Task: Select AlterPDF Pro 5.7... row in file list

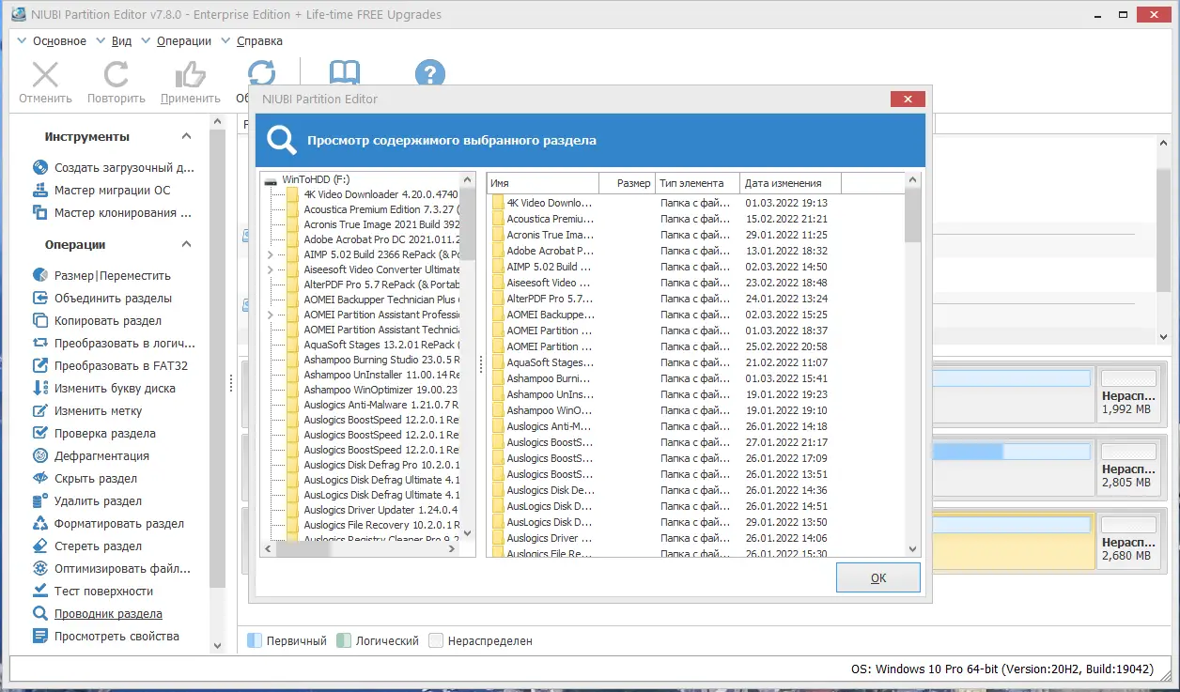Action: pos(550,299)
